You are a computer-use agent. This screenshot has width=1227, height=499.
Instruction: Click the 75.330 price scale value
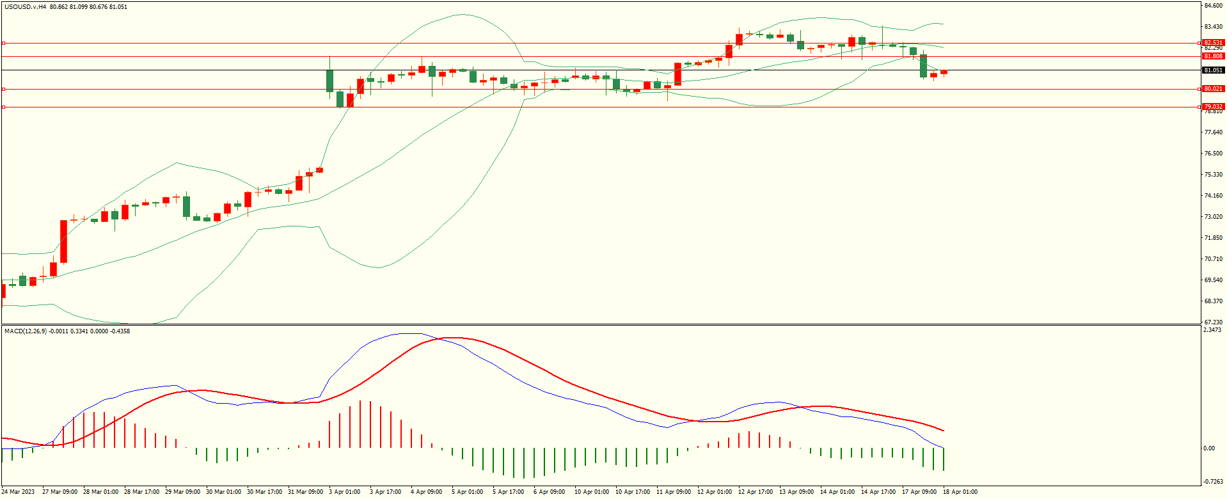(x=1213, y=175)
